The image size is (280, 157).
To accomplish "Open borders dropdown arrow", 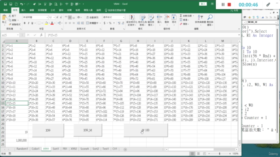I will click(x=42, y=23).
